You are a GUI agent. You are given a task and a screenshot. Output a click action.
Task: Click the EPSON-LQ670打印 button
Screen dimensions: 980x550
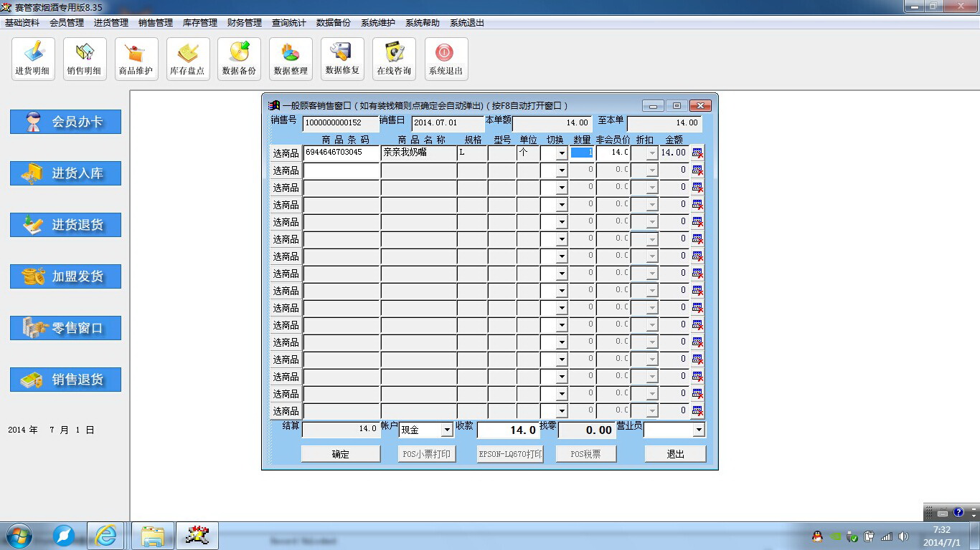510,454
